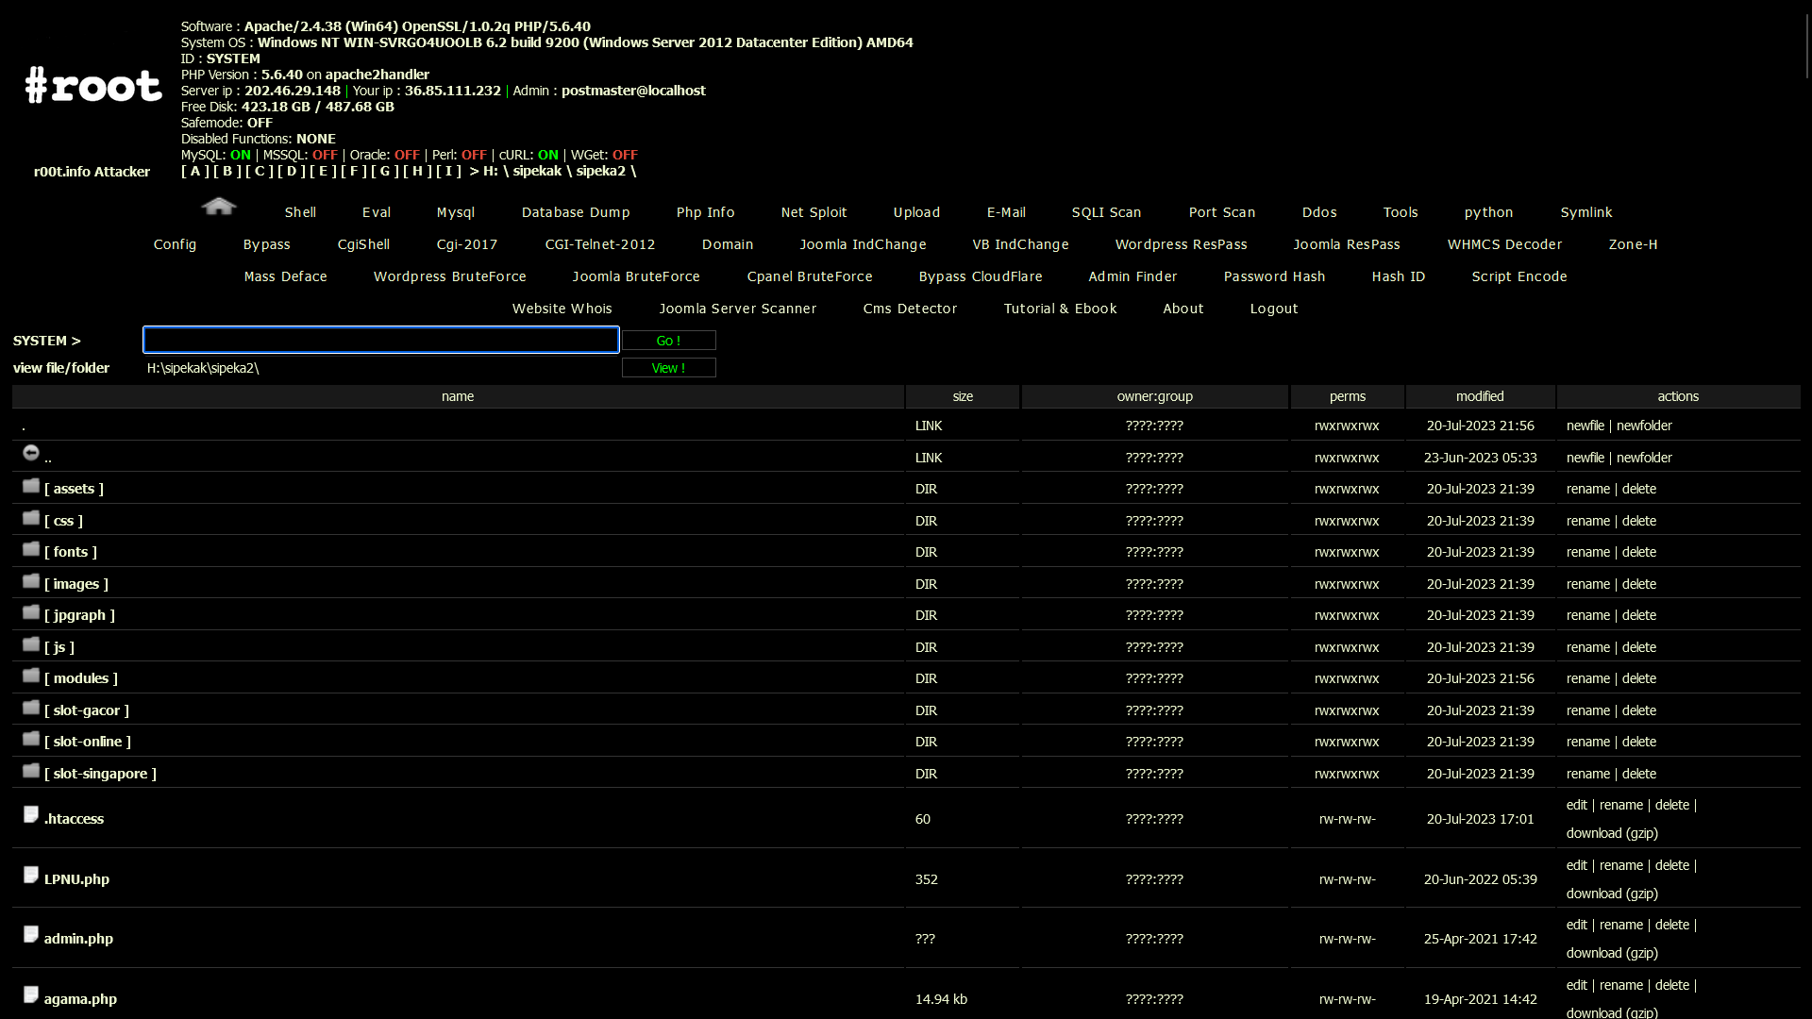
Task: Click the slot-singapore folder icon
Action: 31,771
